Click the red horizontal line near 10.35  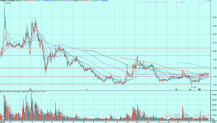pyautogui.click(x=105, y=48)
